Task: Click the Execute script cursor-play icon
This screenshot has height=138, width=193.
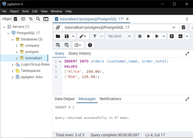Action: pos(157,36)
